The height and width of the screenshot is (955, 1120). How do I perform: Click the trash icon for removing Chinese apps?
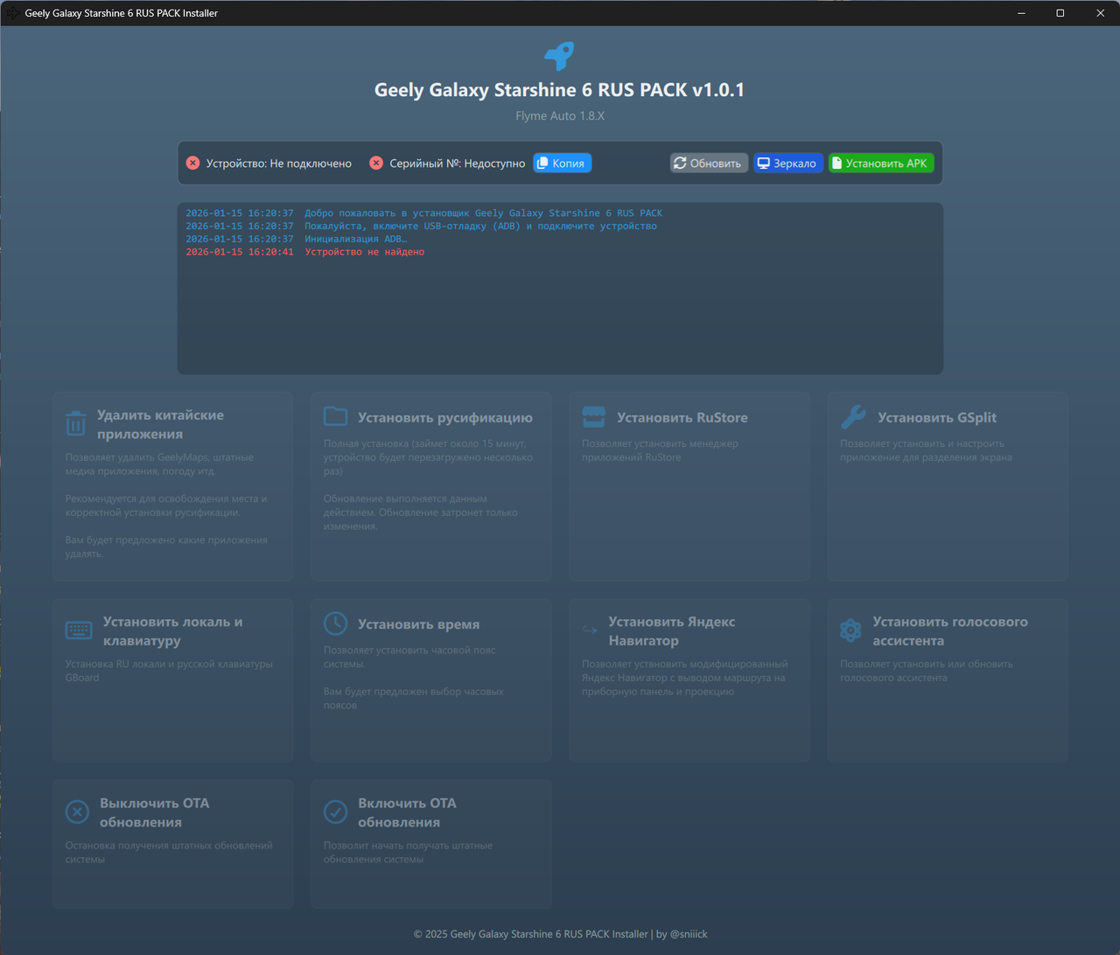click(x=75, y=424)
